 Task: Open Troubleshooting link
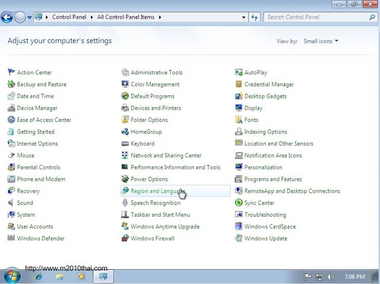click(265, 215)
